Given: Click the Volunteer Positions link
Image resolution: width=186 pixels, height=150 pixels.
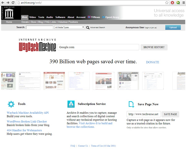Looking at the screenshot, I should click(68, 22).
